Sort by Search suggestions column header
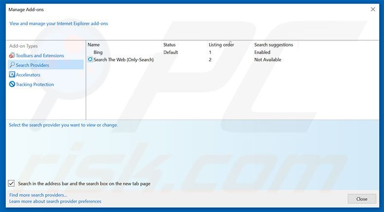 pyautogui.click(x=274, y=45)
